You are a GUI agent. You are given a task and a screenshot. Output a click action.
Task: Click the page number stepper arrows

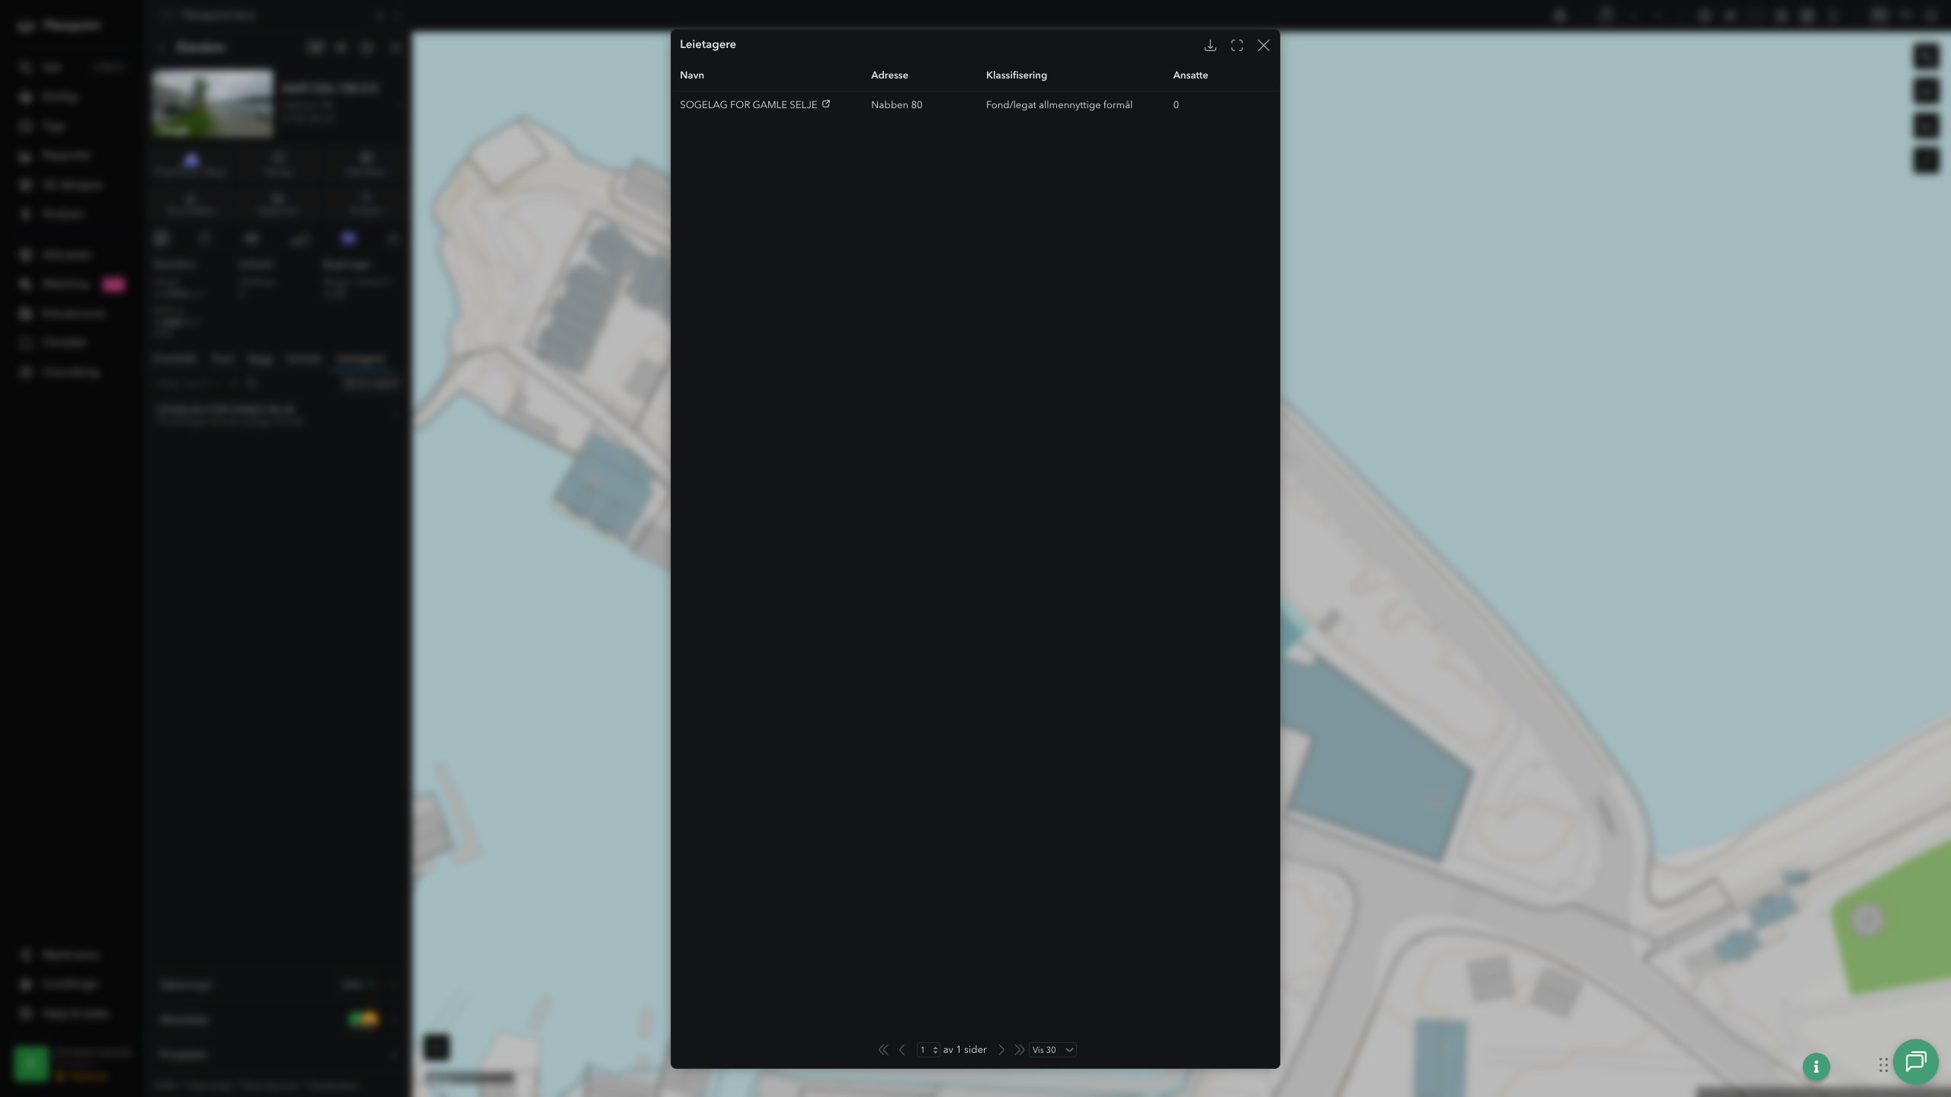point(935,1050)
